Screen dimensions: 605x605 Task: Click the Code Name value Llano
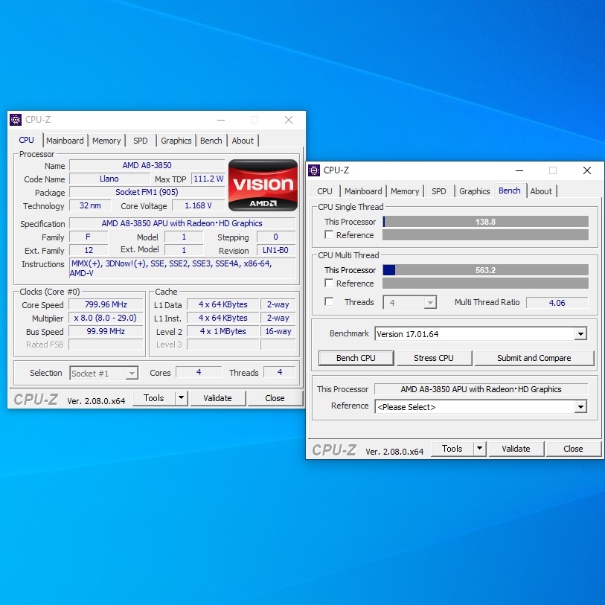click(109, 179)
